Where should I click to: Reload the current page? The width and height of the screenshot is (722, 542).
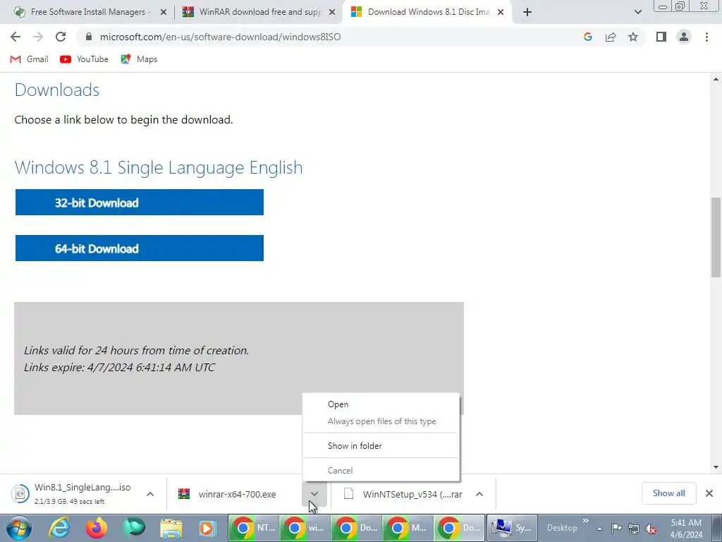pos(61,37)
